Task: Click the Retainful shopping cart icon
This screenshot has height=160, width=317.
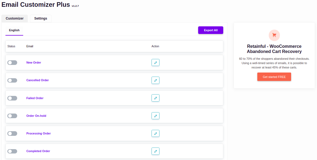Action: 274,35
